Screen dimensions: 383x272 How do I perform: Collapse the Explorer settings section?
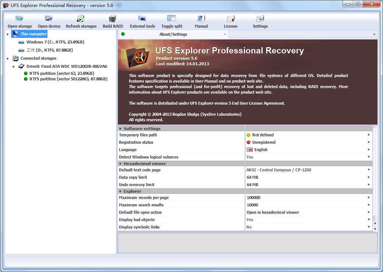click(120, 191)
